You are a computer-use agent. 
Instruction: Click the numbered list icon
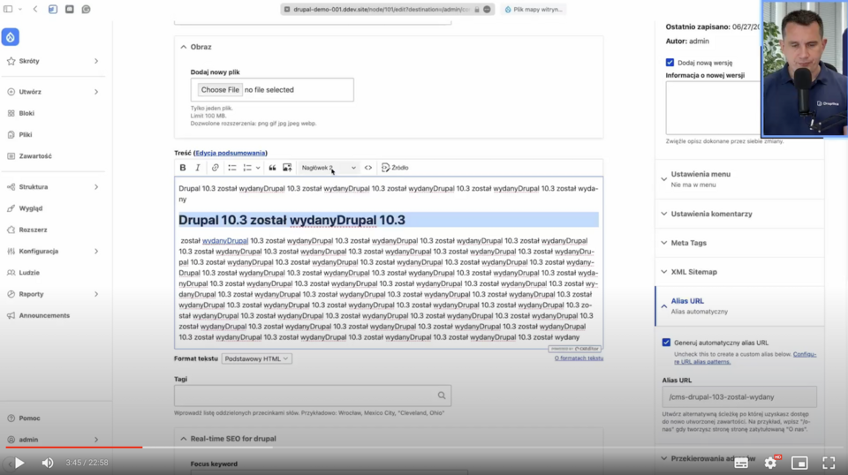tap(247, 168)
